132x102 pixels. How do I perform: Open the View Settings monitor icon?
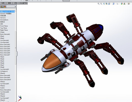[129, 4]
